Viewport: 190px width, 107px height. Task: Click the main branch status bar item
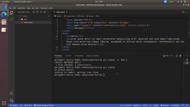[x=14, y=105]
